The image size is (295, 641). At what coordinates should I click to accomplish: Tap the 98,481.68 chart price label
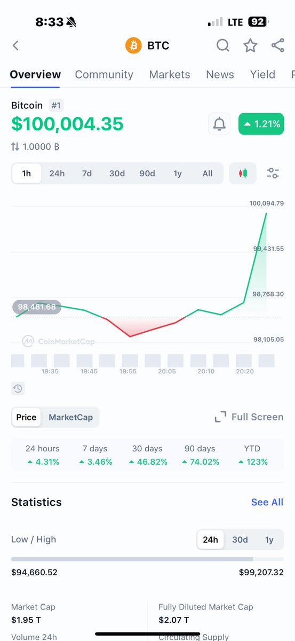[37, 307]
